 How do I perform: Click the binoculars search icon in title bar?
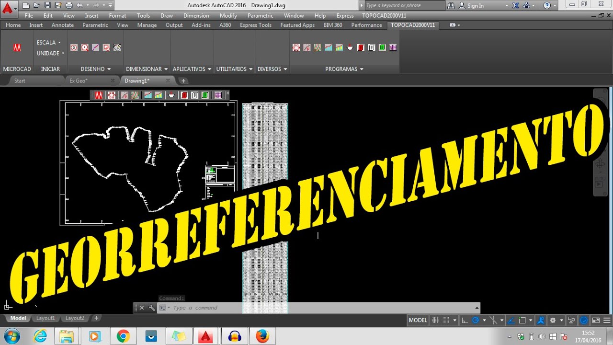coord(451,5)
